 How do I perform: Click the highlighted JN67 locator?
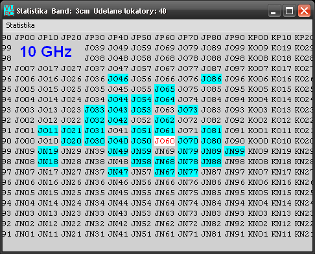[165, 172]
